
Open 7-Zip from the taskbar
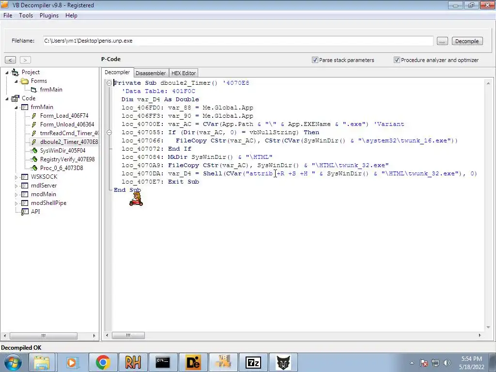point(253,362)
